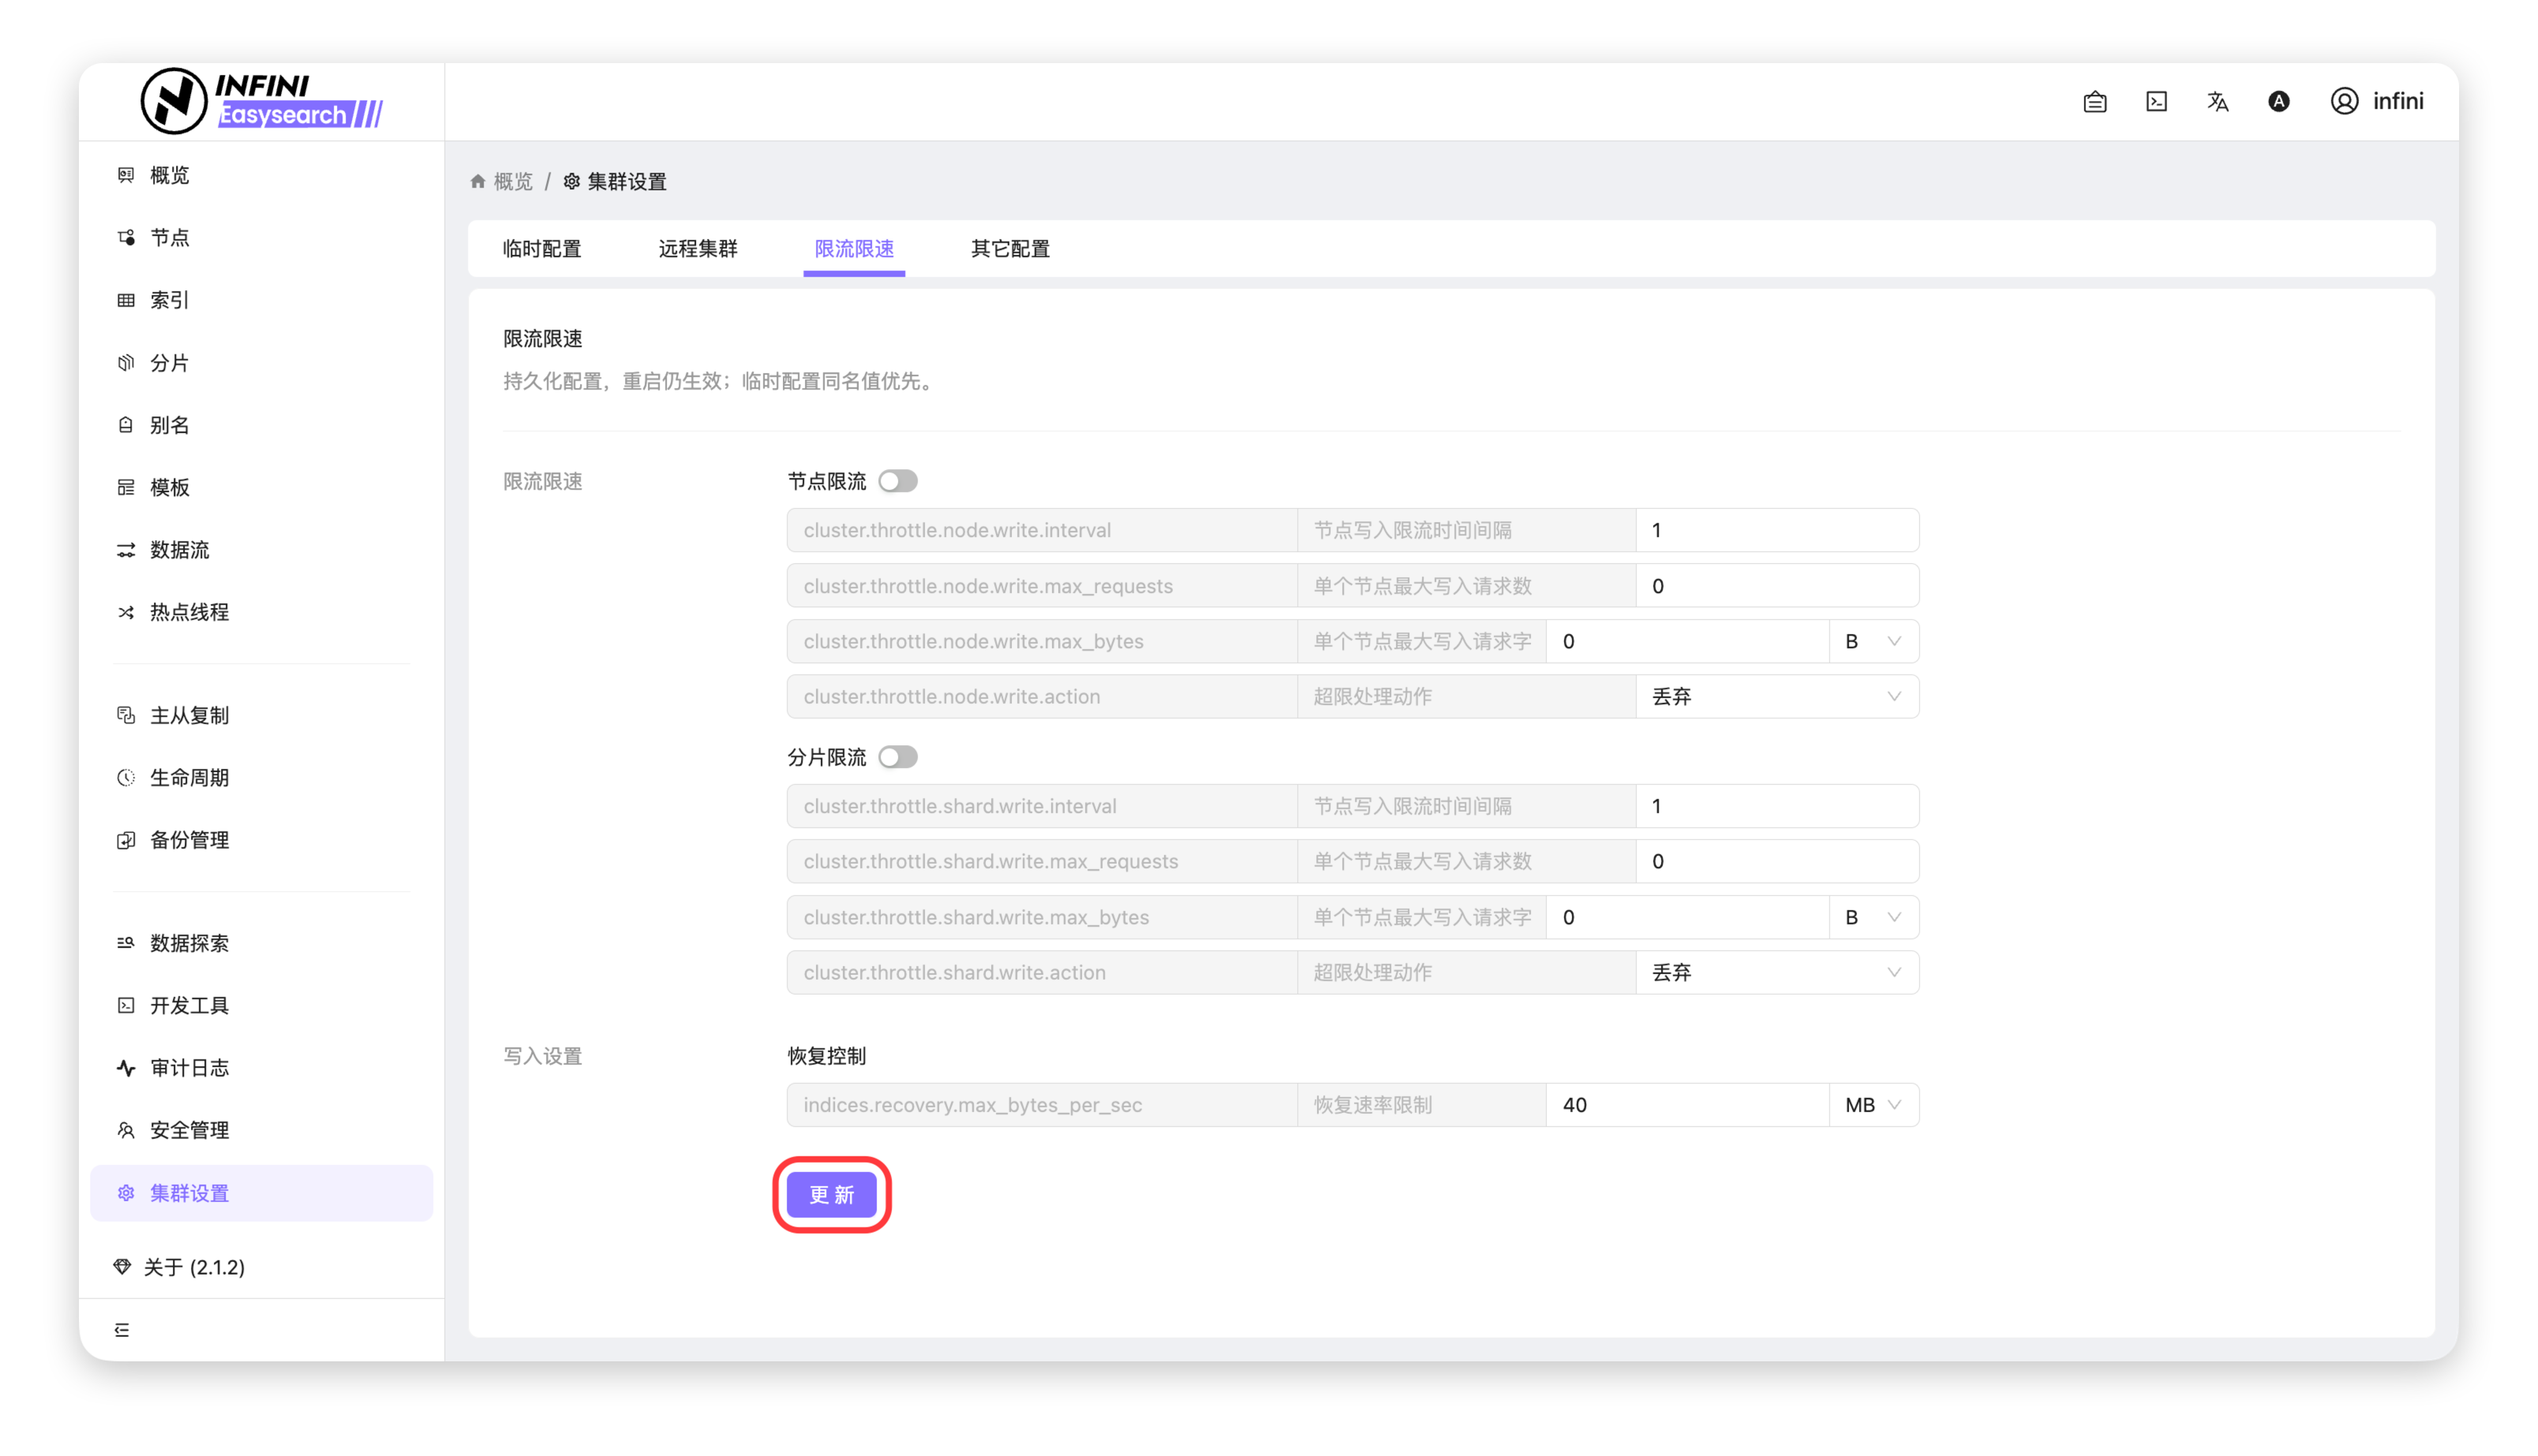
Task: Click the clipboard task icon in header
Action: point(2094,101)
